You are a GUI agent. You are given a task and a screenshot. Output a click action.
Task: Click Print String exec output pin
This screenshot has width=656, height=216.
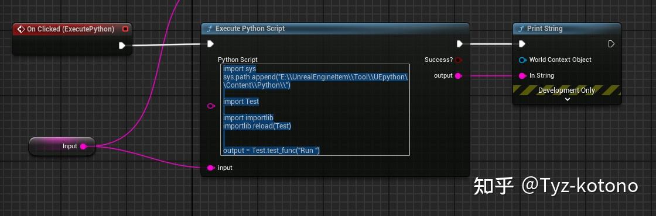pyautogui.click(x=611, y=44)
